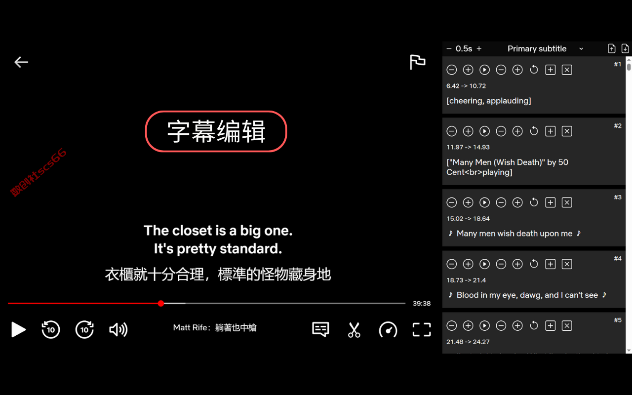Viewport: 632px width, 395px height.
Task: Enter fullscreen mode
Action: [422, 329]
